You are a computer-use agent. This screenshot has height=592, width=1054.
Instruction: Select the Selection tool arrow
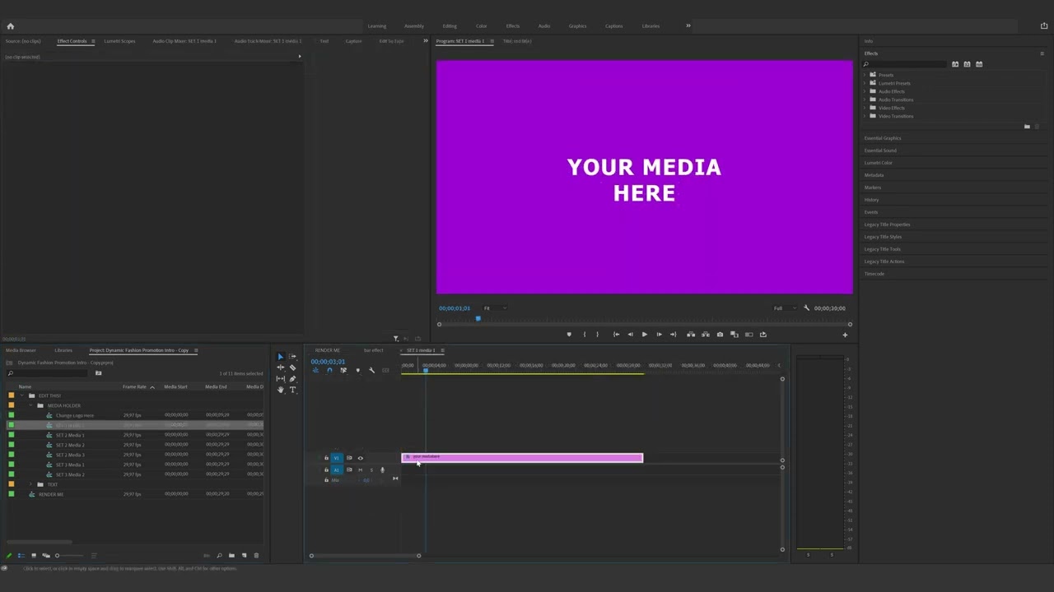tap(280, 357)
